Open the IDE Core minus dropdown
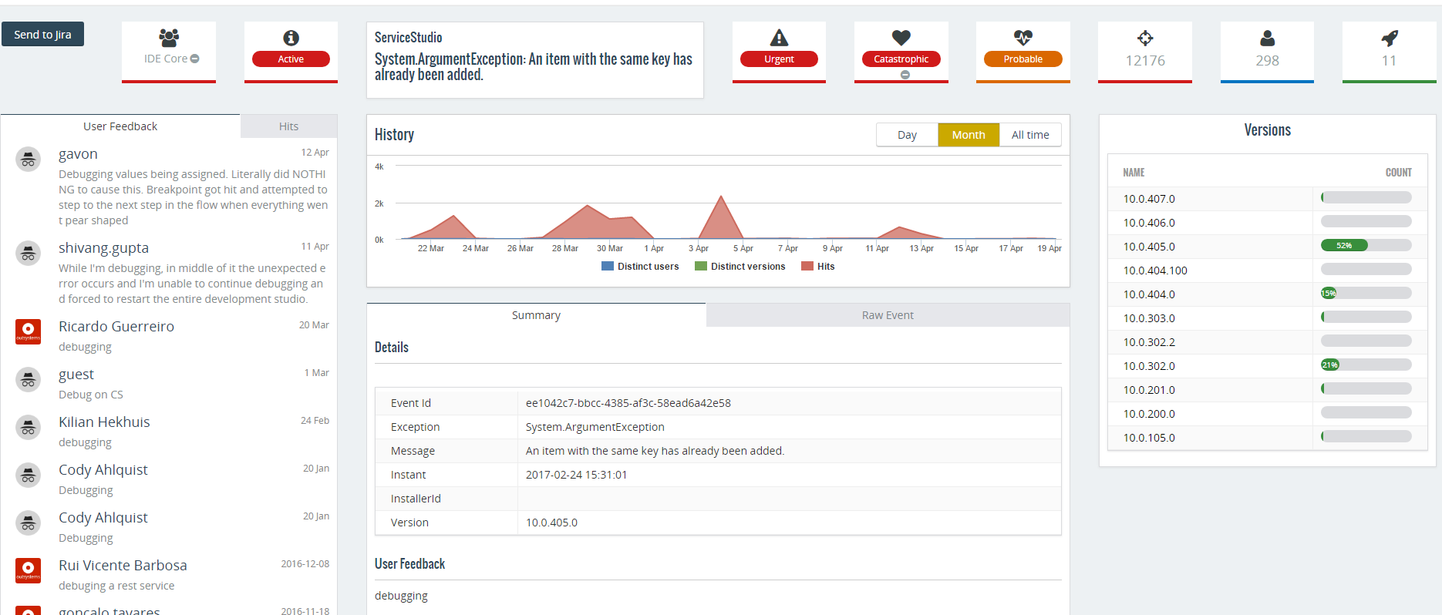 [195, 59]
